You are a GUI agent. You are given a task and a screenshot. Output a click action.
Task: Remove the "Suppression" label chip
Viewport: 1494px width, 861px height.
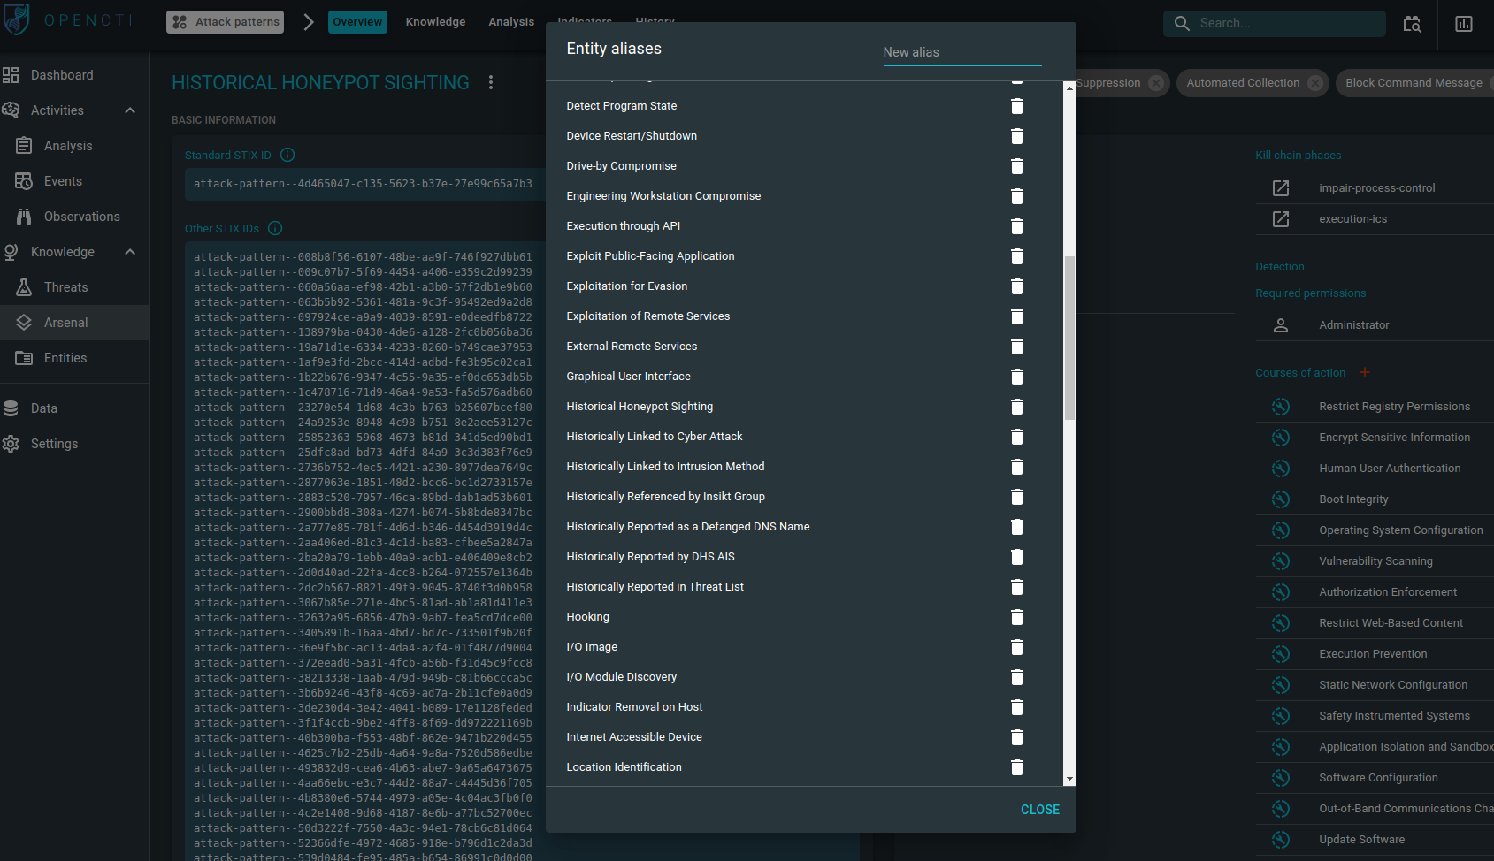point(1156,82)
